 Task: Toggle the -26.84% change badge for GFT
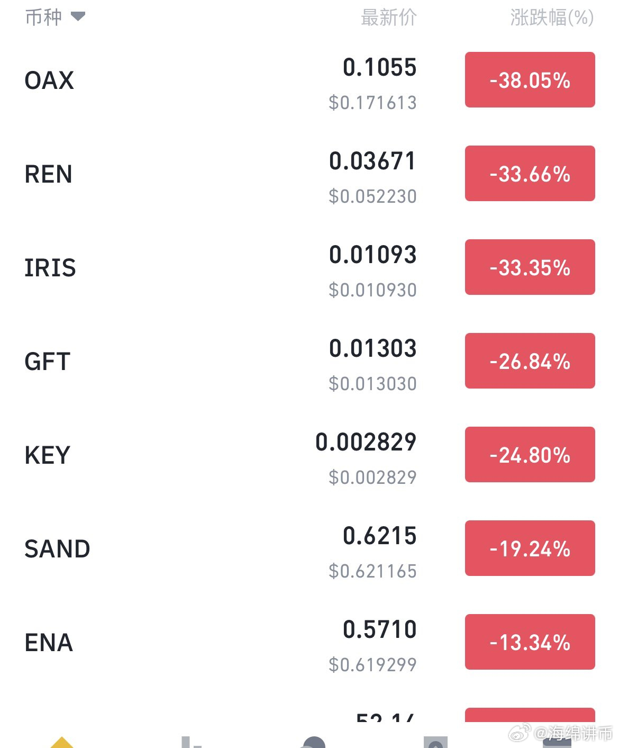pos(530,361)
